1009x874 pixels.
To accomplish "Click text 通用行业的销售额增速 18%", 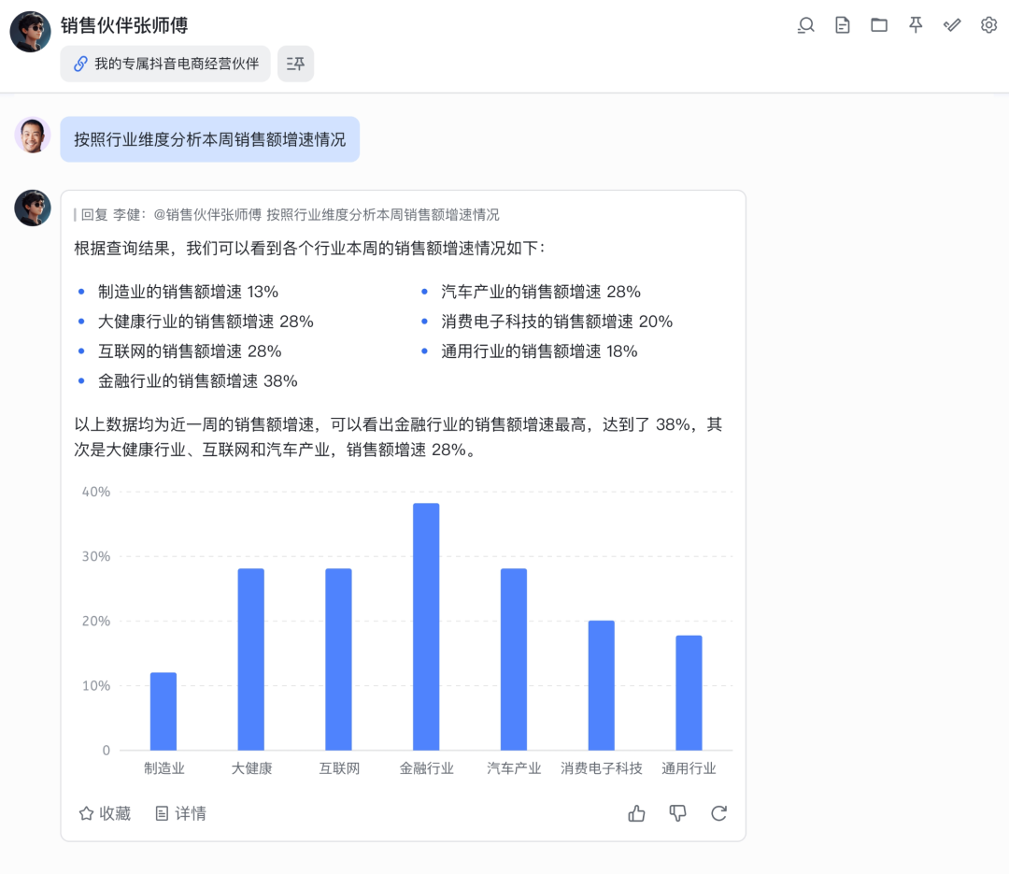I will [539, 351].
